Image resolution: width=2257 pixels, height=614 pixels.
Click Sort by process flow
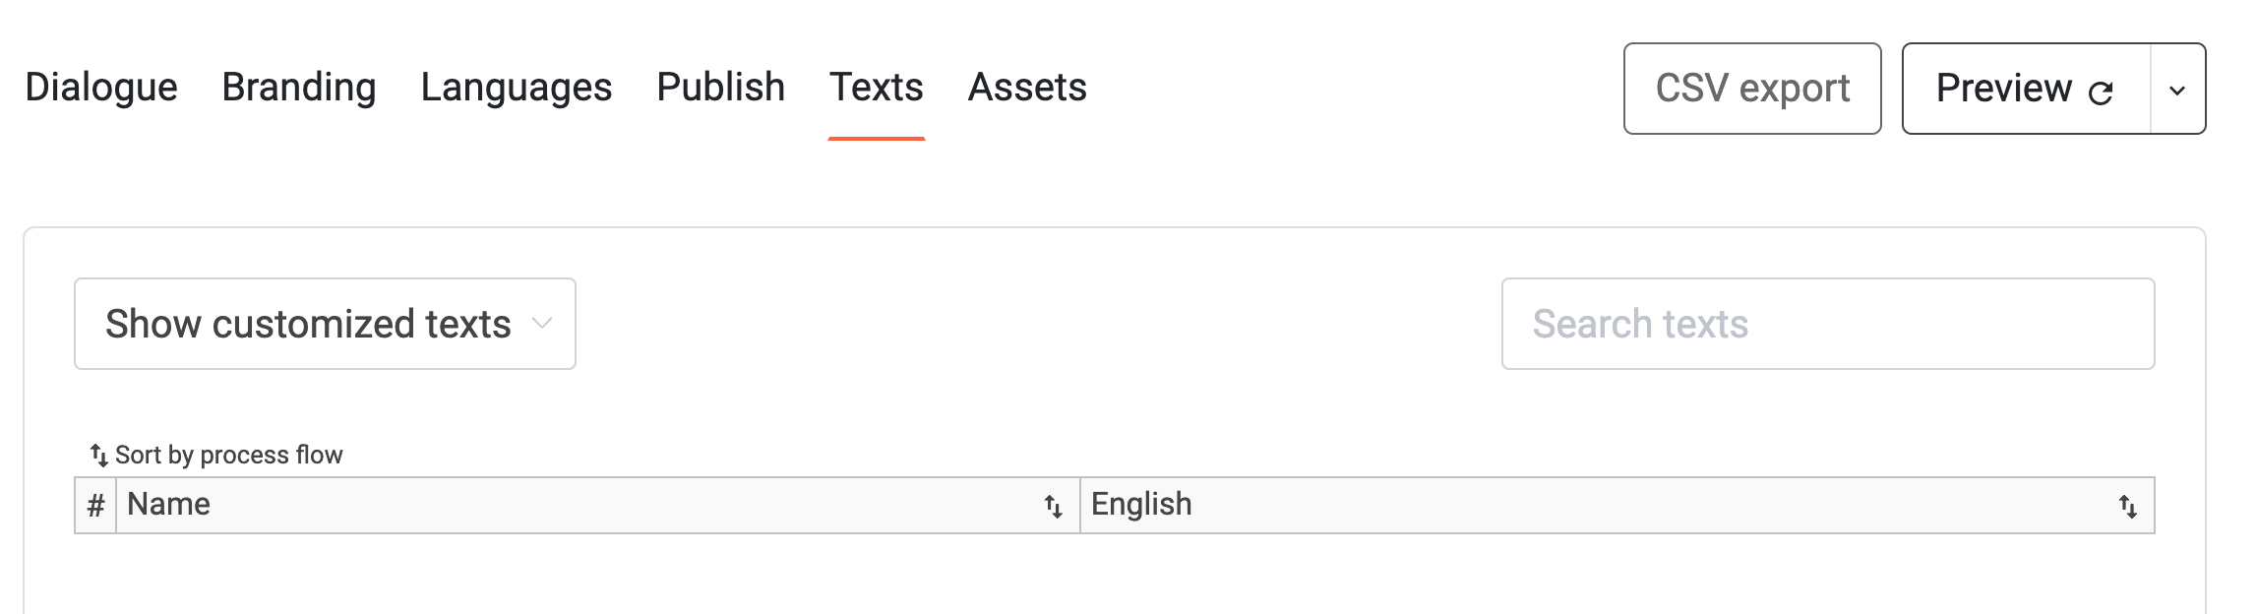(x=228, y=455)
